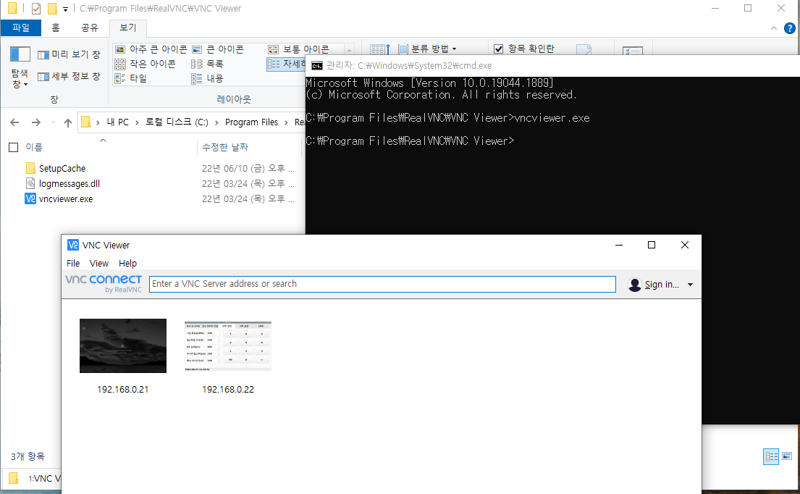Expand the chevron after Program Files breadcrumb
Image resolution: width=800 pixels, height=494 pixels.
[286, 122]
